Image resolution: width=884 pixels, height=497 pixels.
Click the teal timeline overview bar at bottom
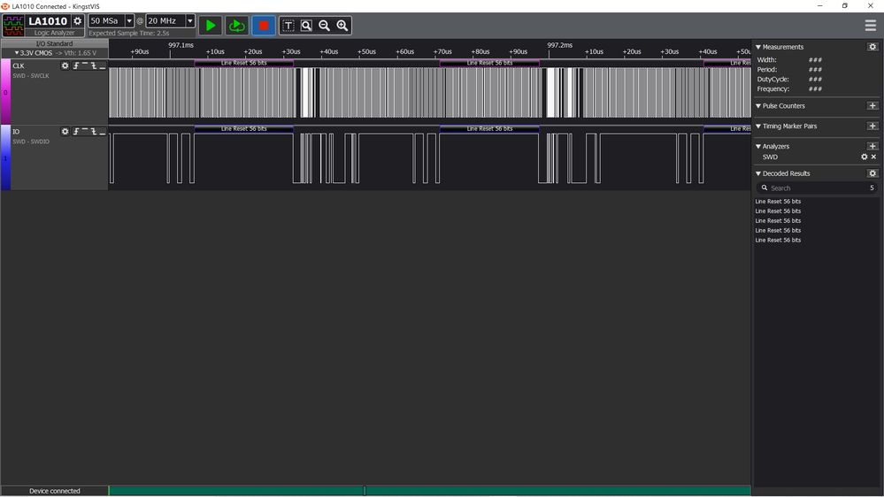pos(429,491)
